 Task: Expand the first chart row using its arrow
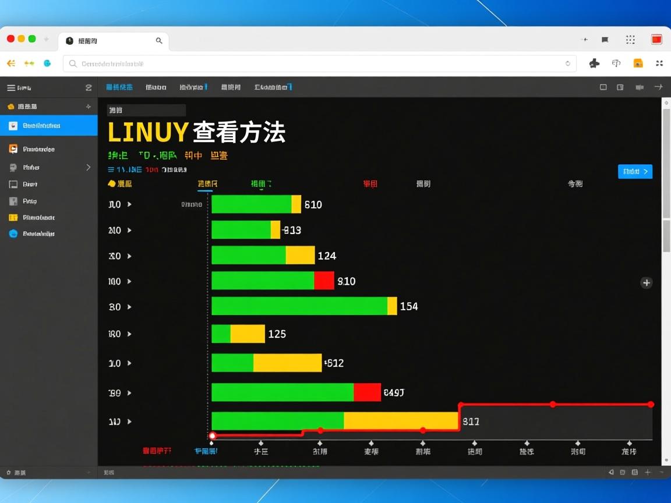(129, 204)
